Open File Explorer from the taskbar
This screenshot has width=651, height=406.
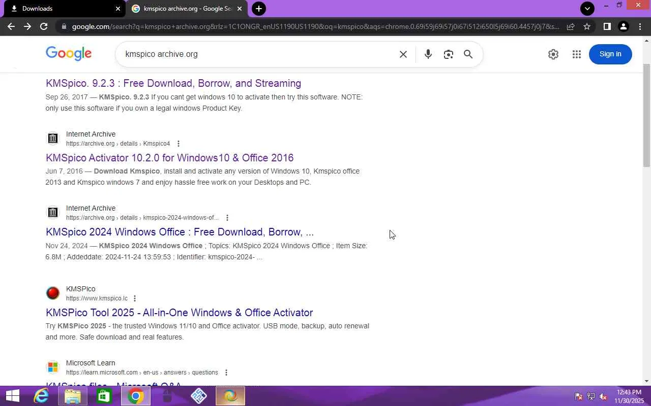(x=73, y=396)
